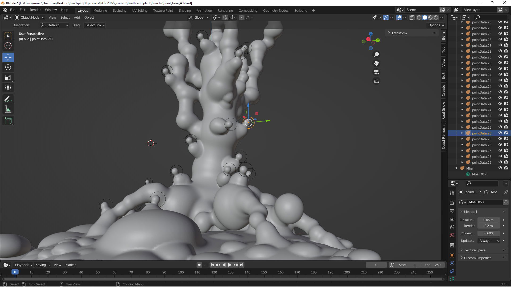This screenshot has width=511, height=287.
Task: Select the Annotate pencil tool
Action: pyautogui.click(x=8, y=99)
